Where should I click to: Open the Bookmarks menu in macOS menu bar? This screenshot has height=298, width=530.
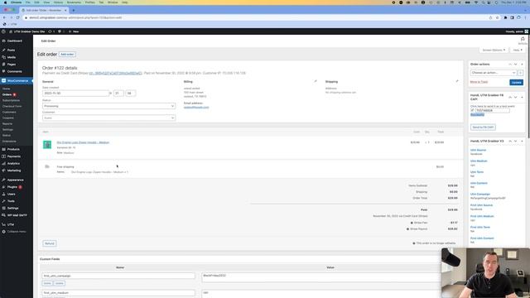point(74,2)
